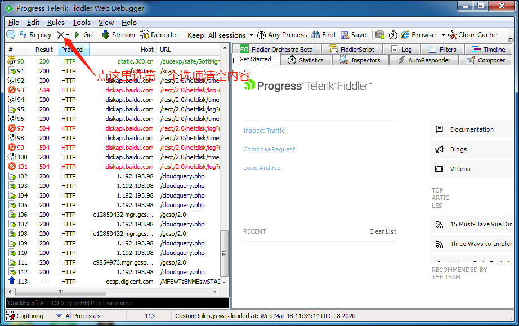Expand the Browse dropdown arrow
This screenshot has width=519, height=326.
(443, 35)
